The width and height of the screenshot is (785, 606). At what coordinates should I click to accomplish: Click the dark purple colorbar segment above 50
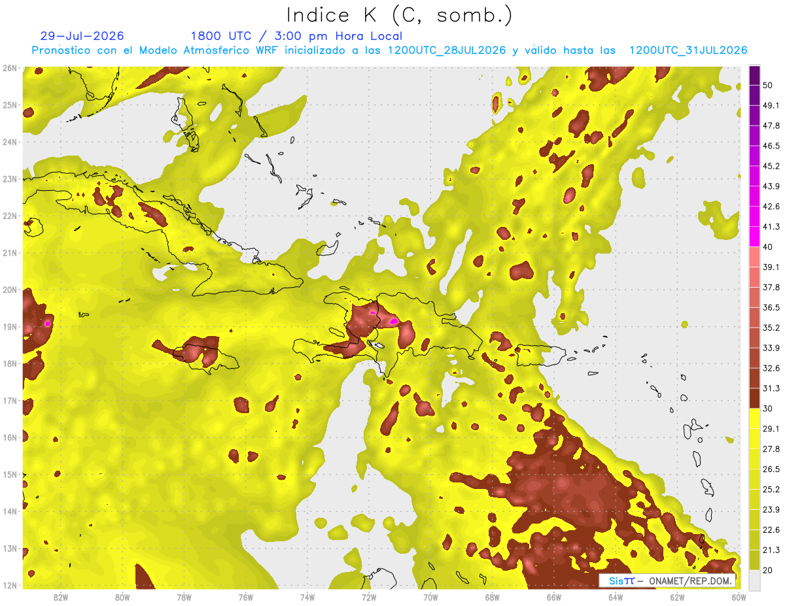(x=754, y=75)
